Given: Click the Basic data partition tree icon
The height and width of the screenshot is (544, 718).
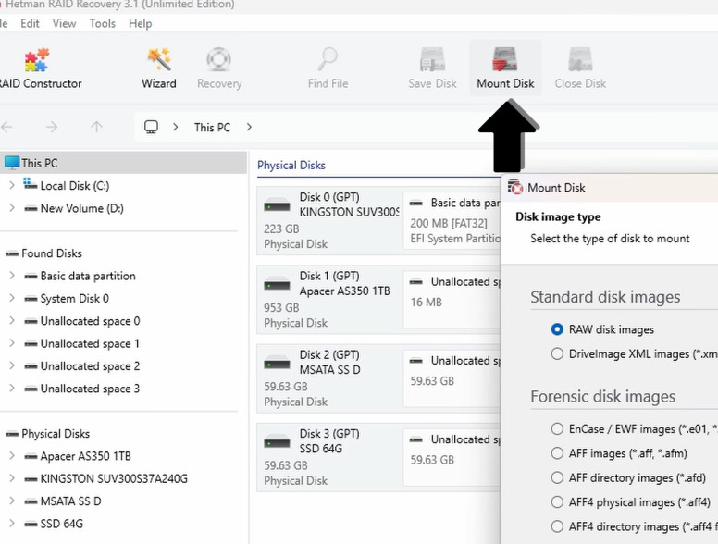Looking at the screenshot, I should coord(31,276).
